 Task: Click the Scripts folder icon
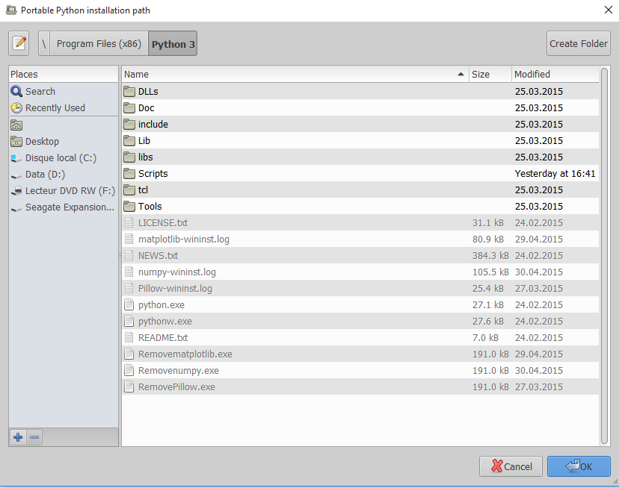[x=129, y=174]
